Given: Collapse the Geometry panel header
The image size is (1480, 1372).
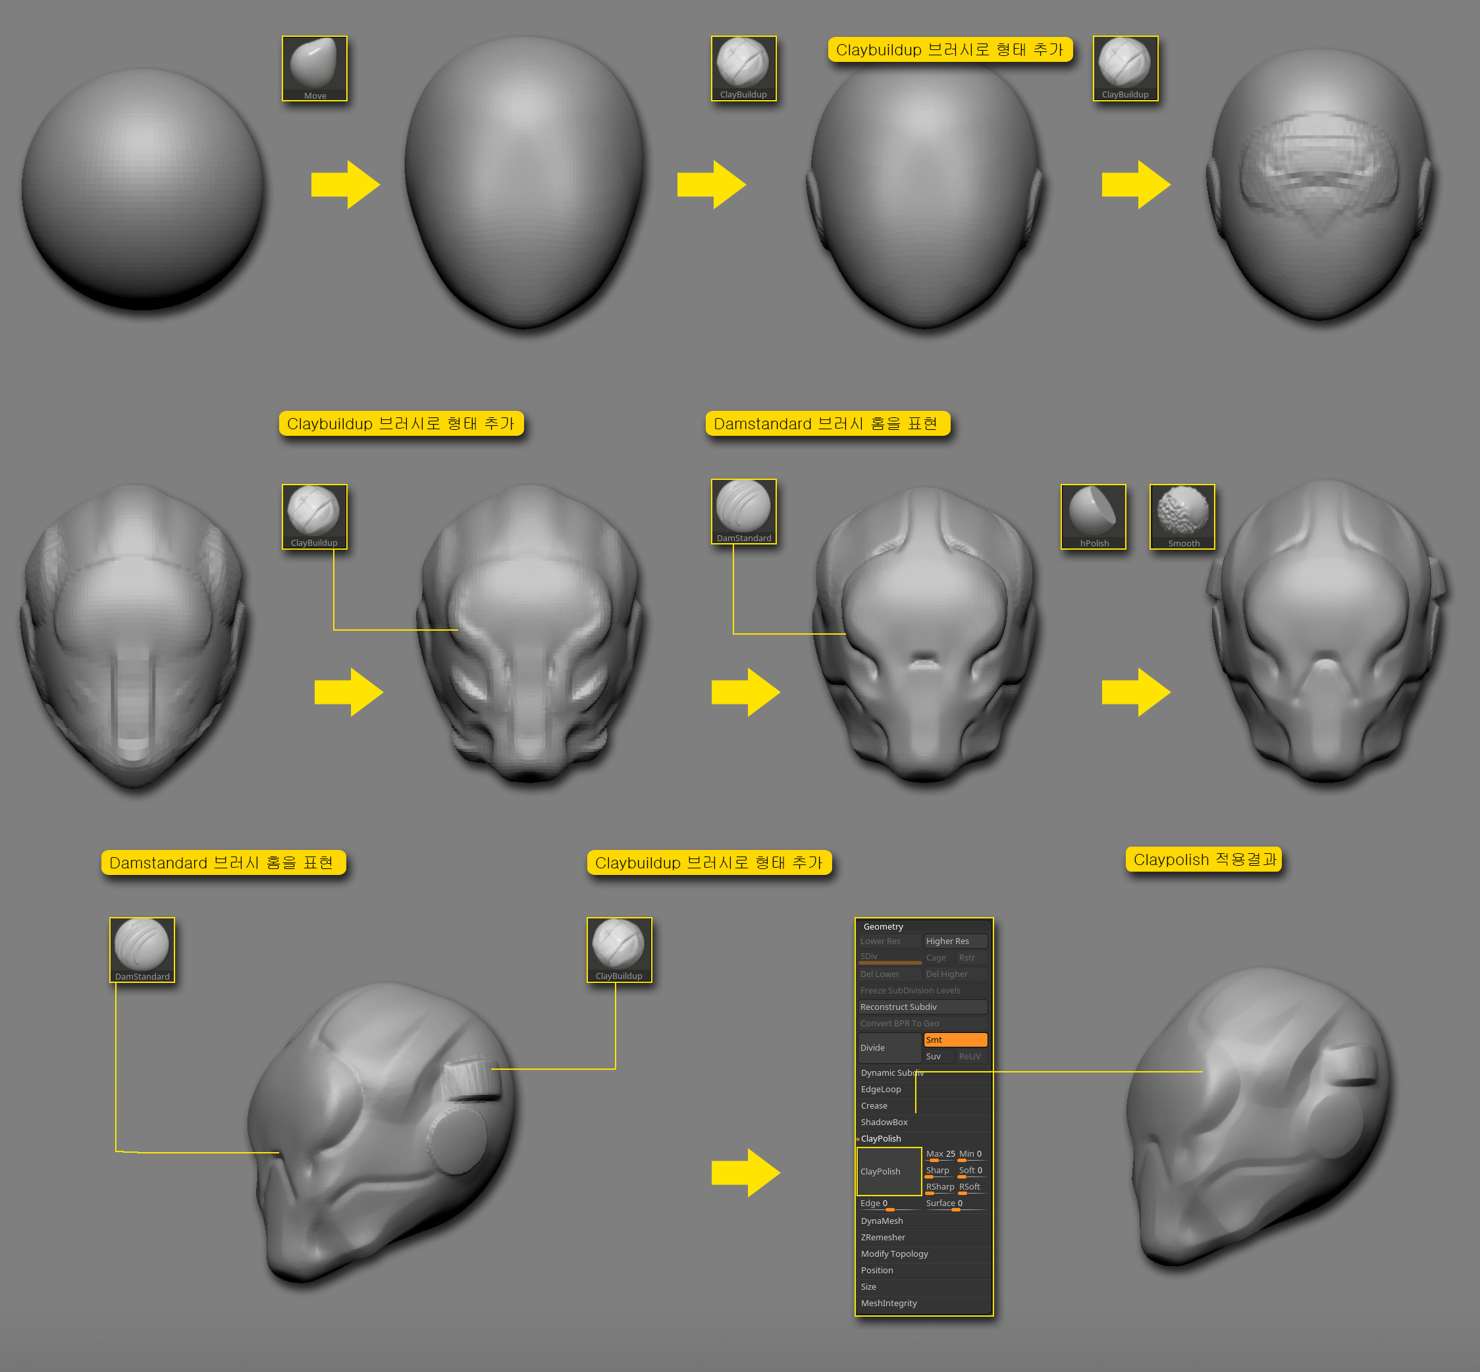Looking at the screenshot, I should click(x=882, y=926).
